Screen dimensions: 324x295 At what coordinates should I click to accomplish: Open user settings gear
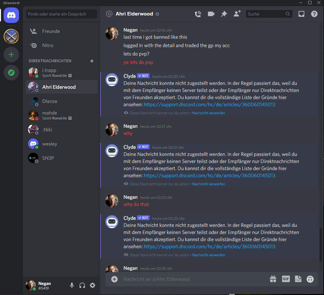click(x=93, y=285)
